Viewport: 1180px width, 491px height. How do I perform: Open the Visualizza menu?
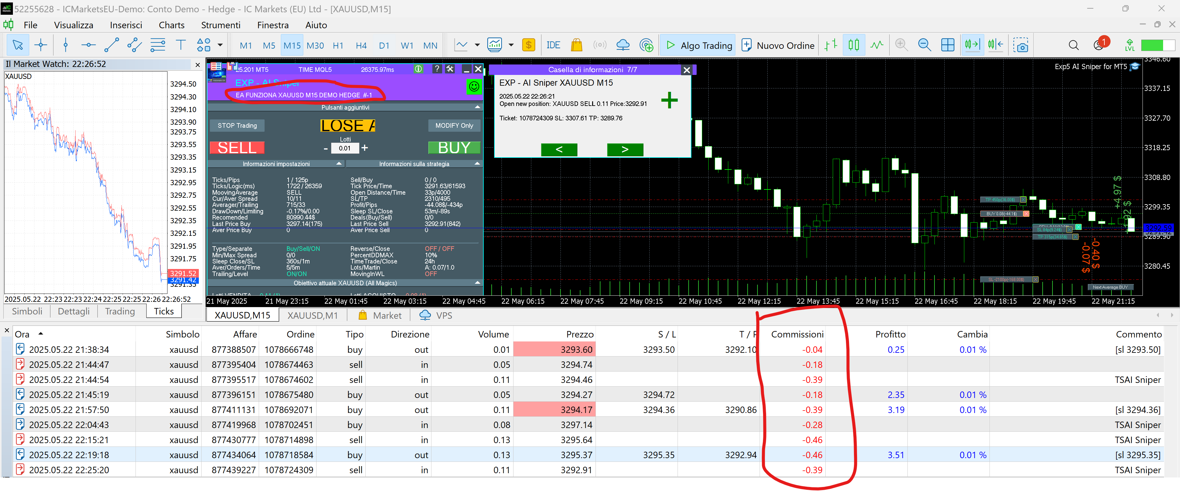73,25
